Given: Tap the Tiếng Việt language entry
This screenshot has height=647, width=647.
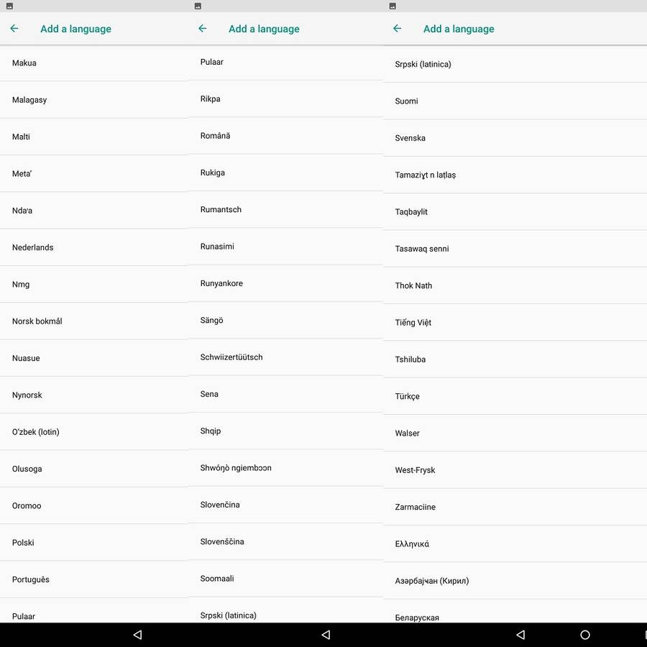Looking at the screenshot, I should [x=413, y=323].
